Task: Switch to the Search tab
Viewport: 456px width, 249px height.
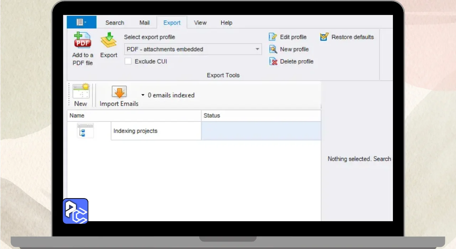Action: point(115,23)
